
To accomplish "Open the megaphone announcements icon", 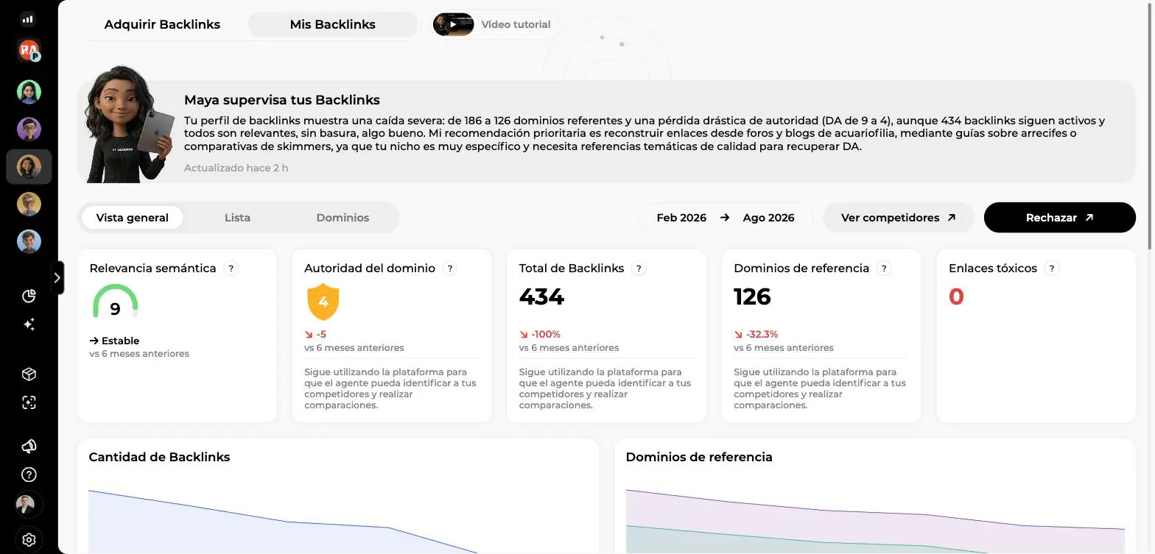I will [29, 446].
